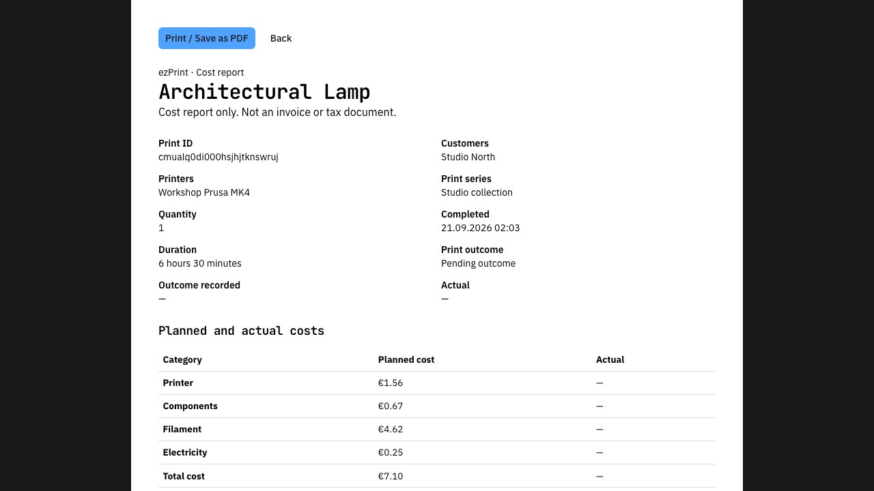Click the Duration label
The image size is (874, 491).
click(178, 250)
